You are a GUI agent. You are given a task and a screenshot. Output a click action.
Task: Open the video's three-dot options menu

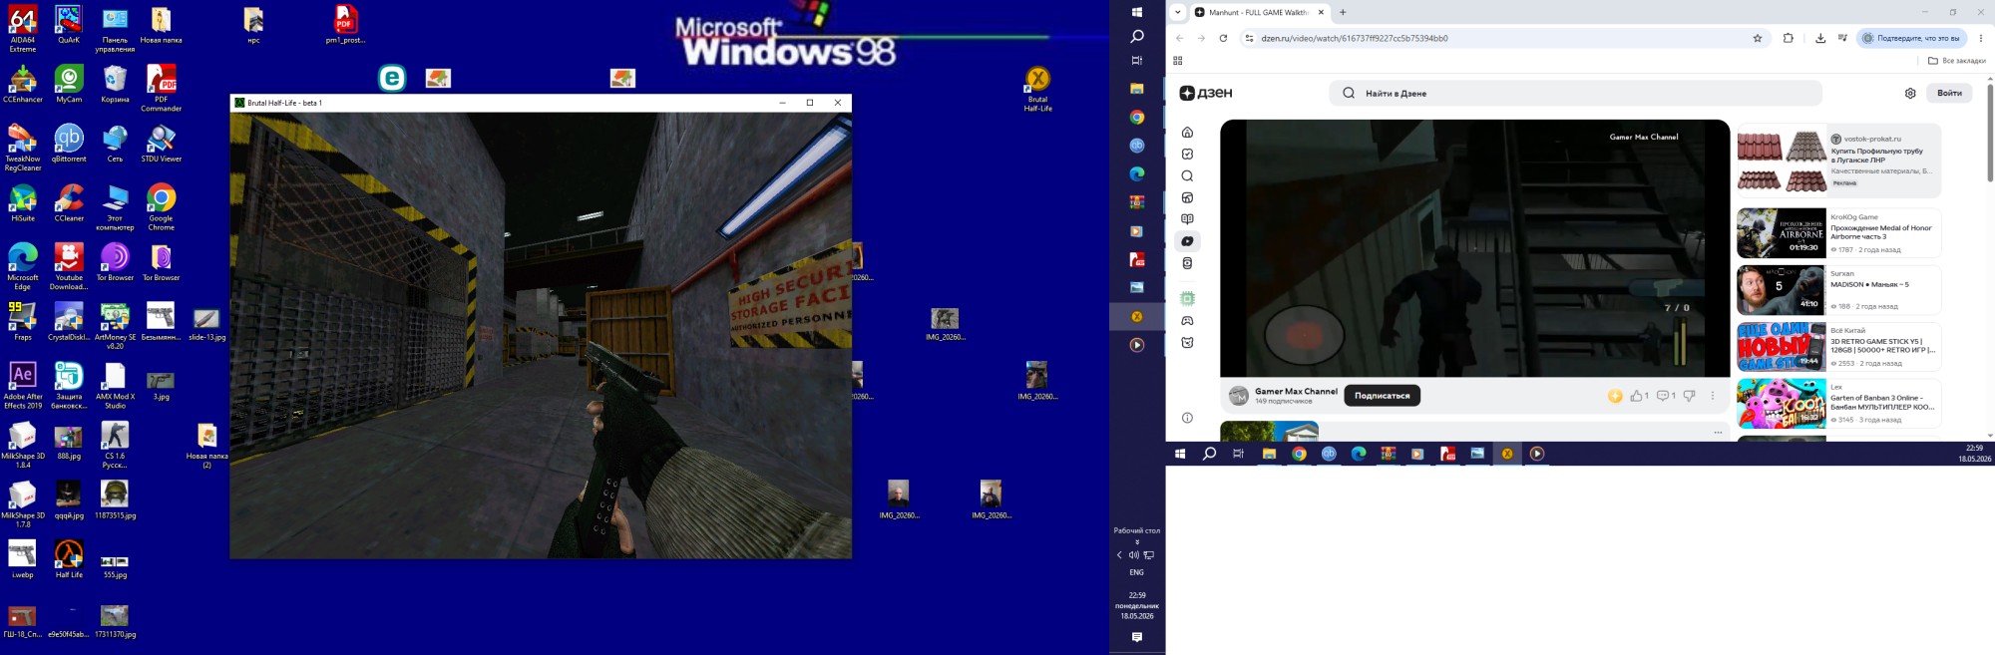[1713, 396]
